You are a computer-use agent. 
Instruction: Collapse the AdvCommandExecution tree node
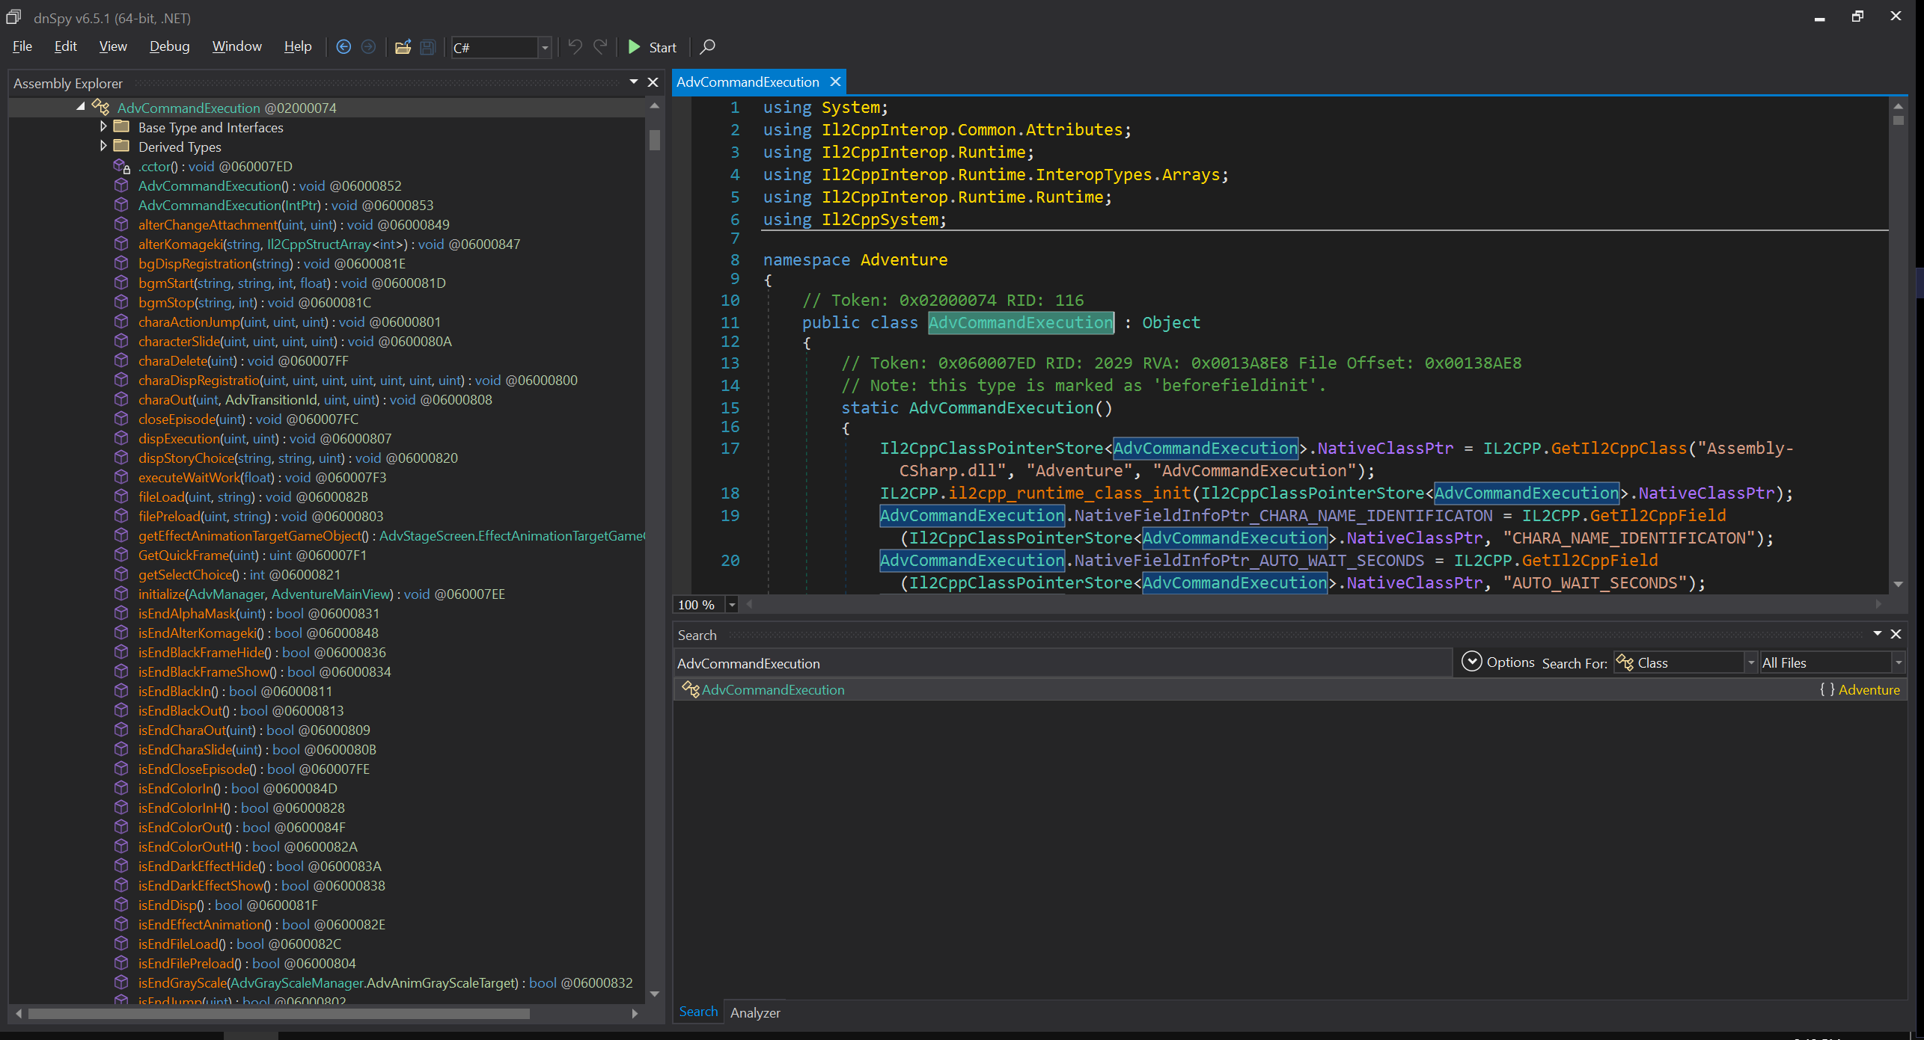(81, 108)
